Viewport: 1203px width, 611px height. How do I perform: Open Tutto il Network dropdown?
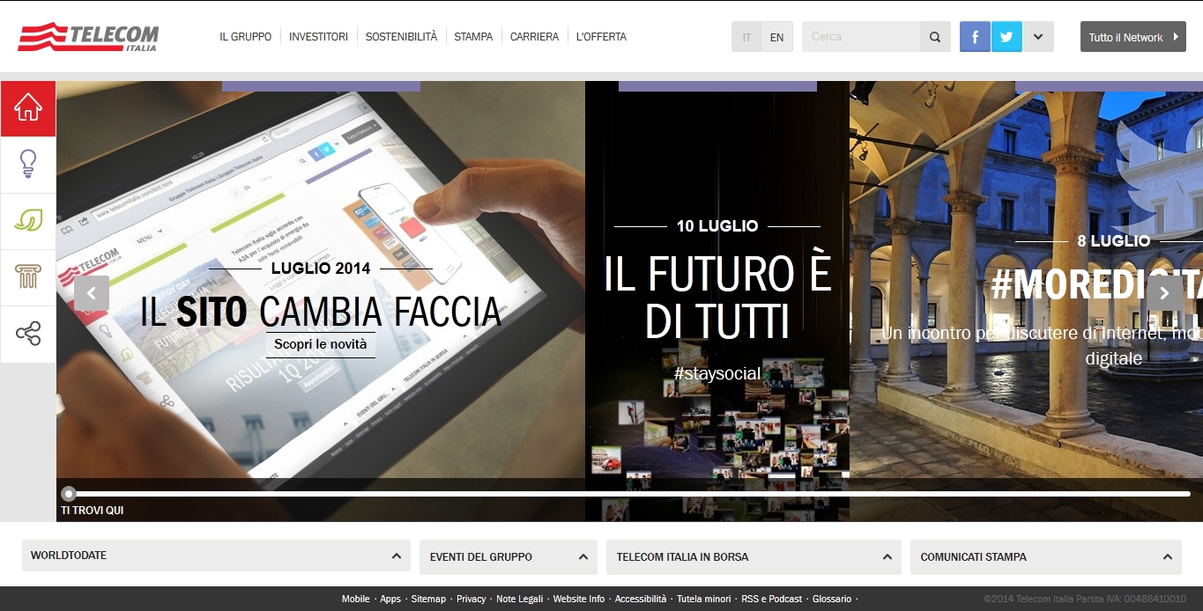coord(1133,37)
